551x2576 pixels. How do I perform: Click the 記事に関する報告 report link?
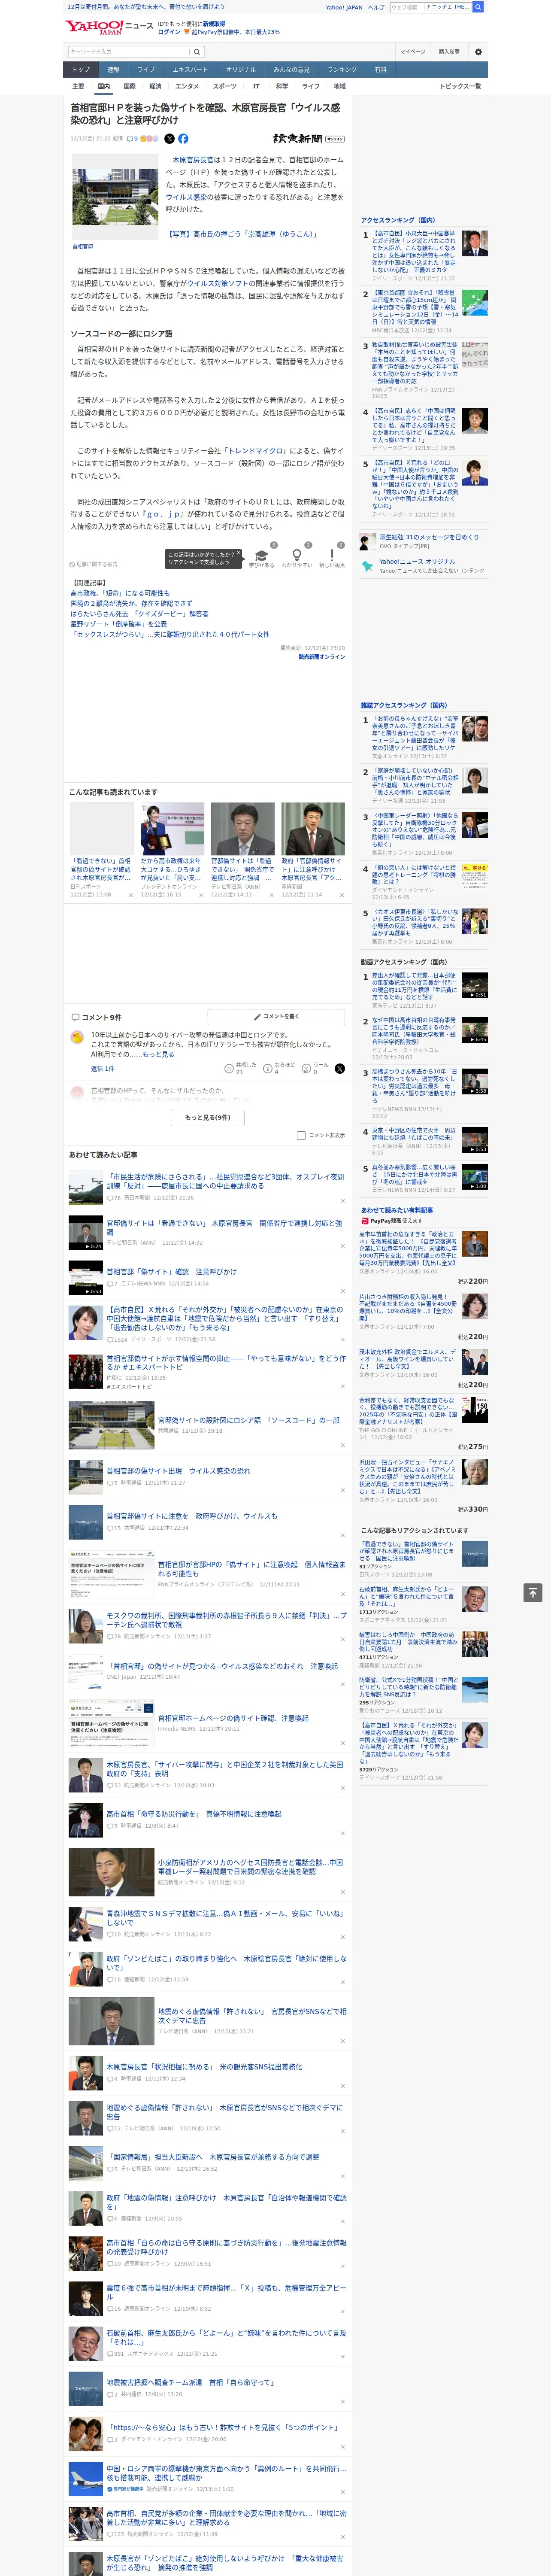click(94, 564)
